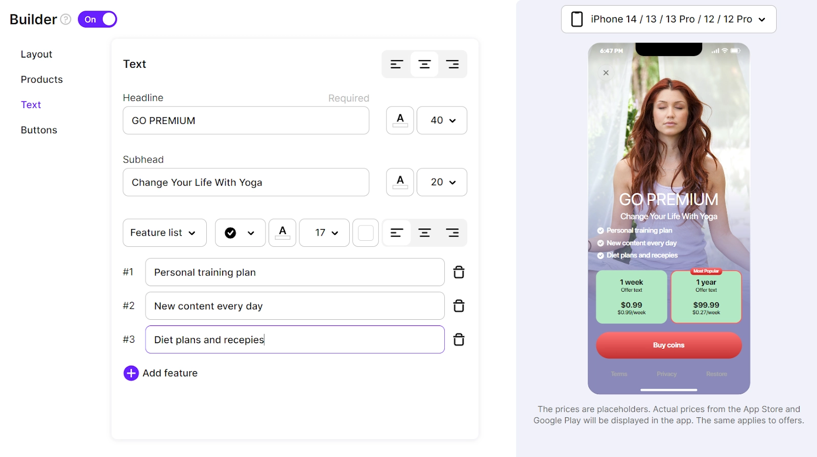Align text block left in Text header
Image resolution: width=817 pixels, height=457 pixels.
coord(397,64)
